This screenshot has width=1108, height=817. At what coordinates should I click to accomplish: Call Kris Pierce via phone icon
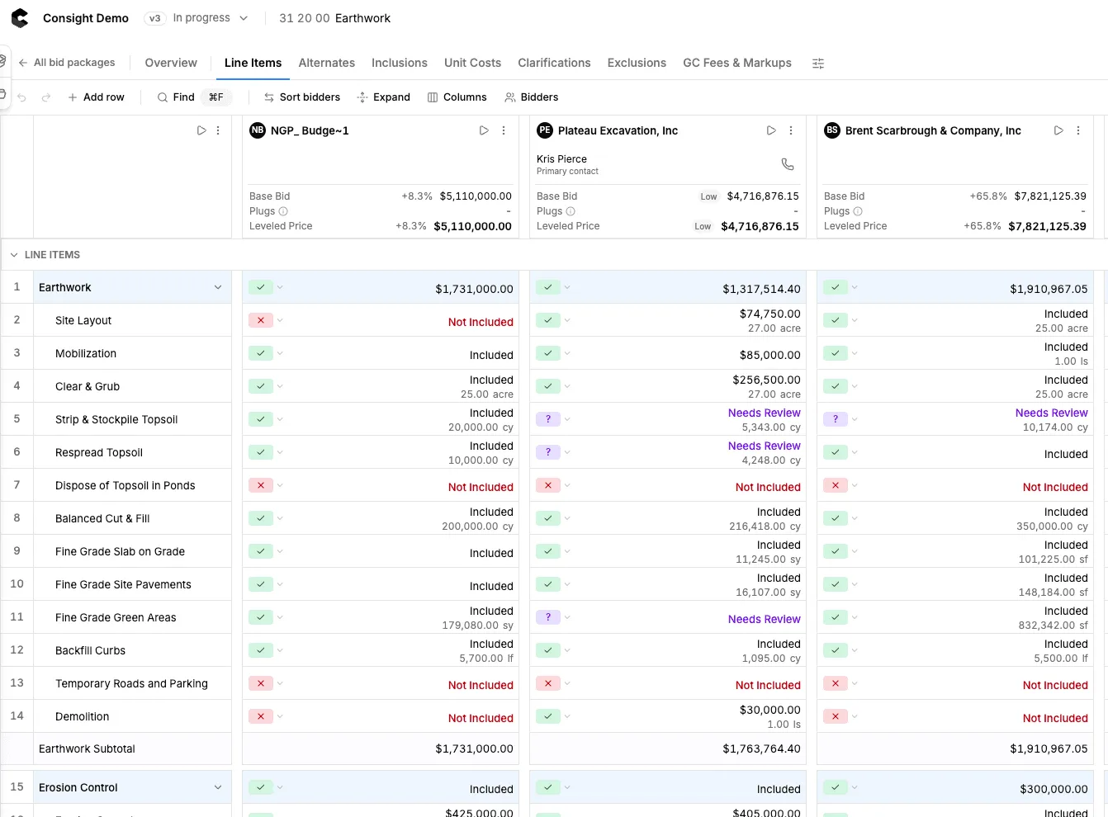[788, 164]
